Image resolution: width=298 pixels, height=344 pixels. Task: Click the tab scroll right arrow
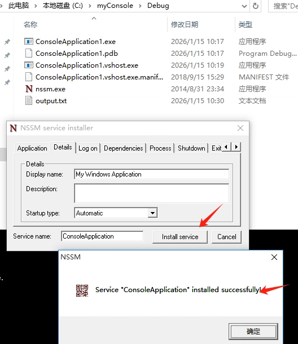[236, 147]
